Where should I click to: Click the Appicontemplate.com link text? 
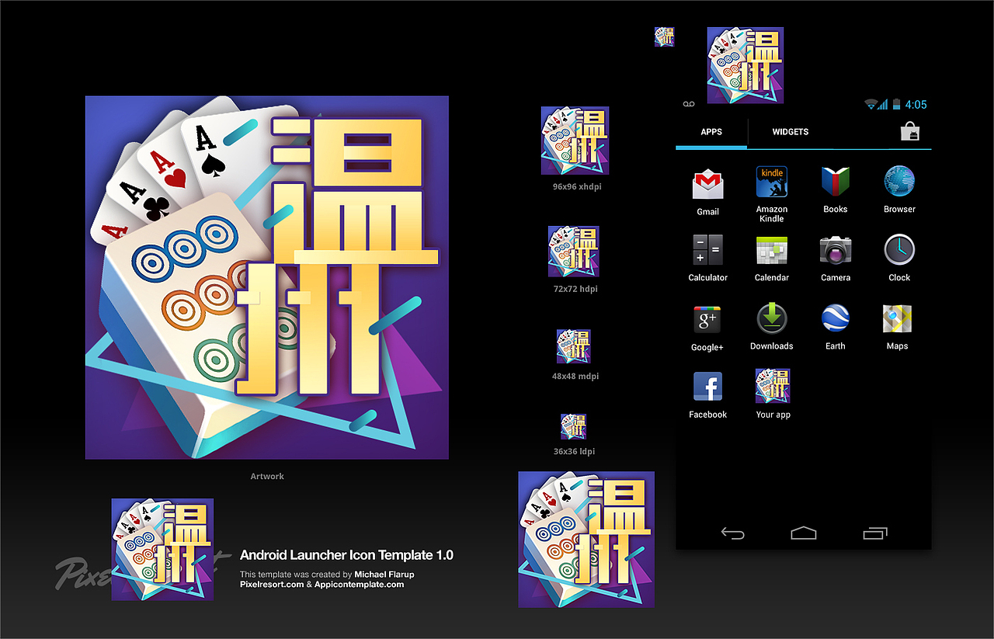click(x=360, y=584)
